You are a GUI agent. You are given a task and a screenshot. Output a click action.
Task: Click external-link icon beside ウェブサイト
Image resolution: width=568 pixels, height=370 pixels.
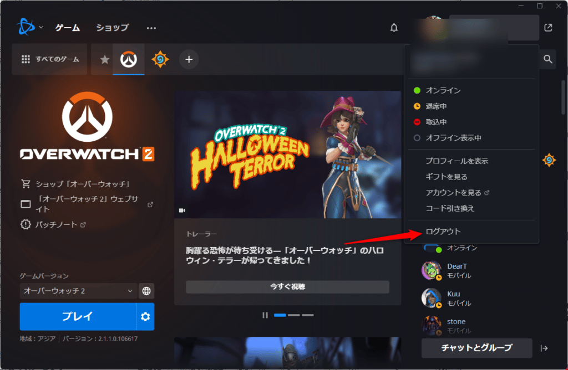(x=150, y=204)
